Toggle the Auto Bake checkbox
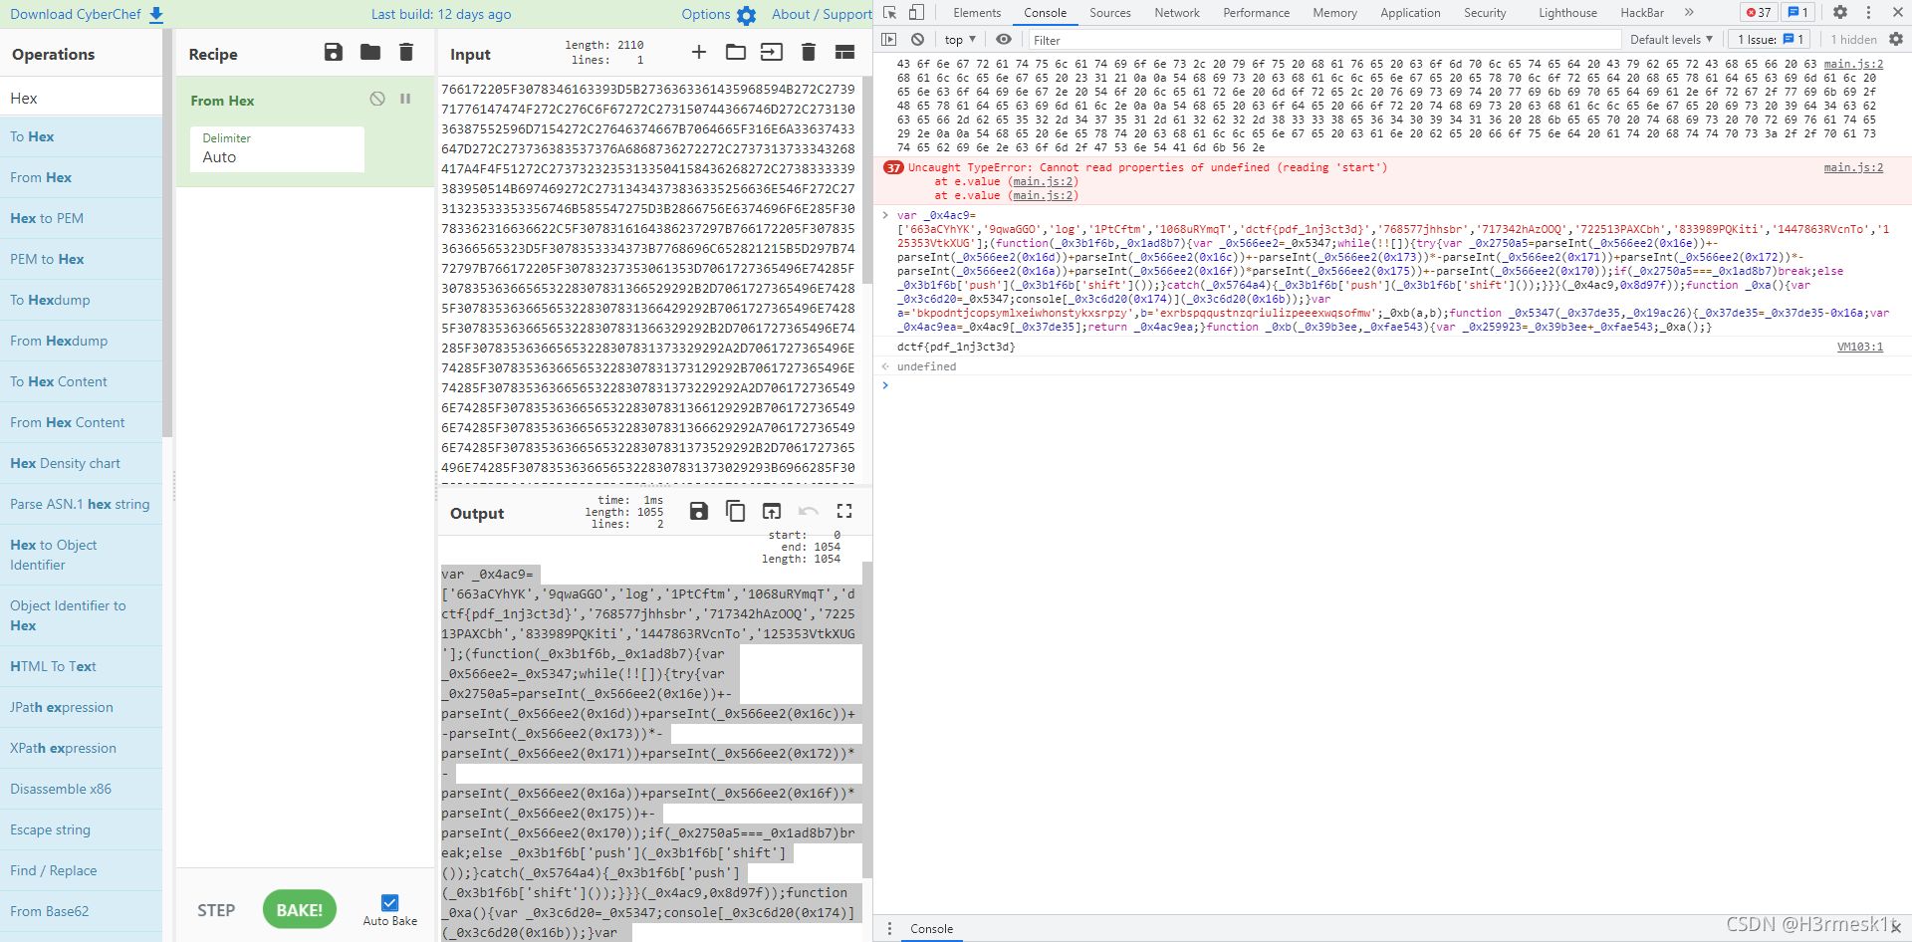This screenshot has height=942, width=1912. (390, 903)
